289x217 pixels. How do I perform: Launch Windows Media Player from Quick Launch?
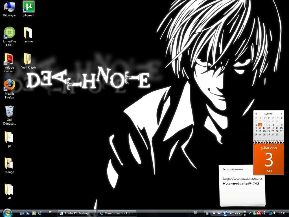coord(34,213)
